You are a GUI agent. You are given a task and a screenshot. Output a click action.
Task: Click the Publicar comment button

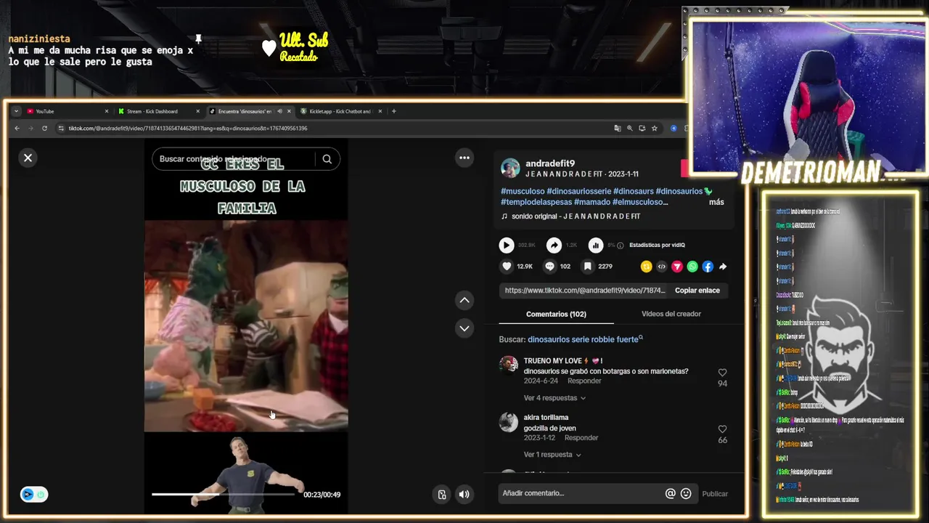point(715,494)
